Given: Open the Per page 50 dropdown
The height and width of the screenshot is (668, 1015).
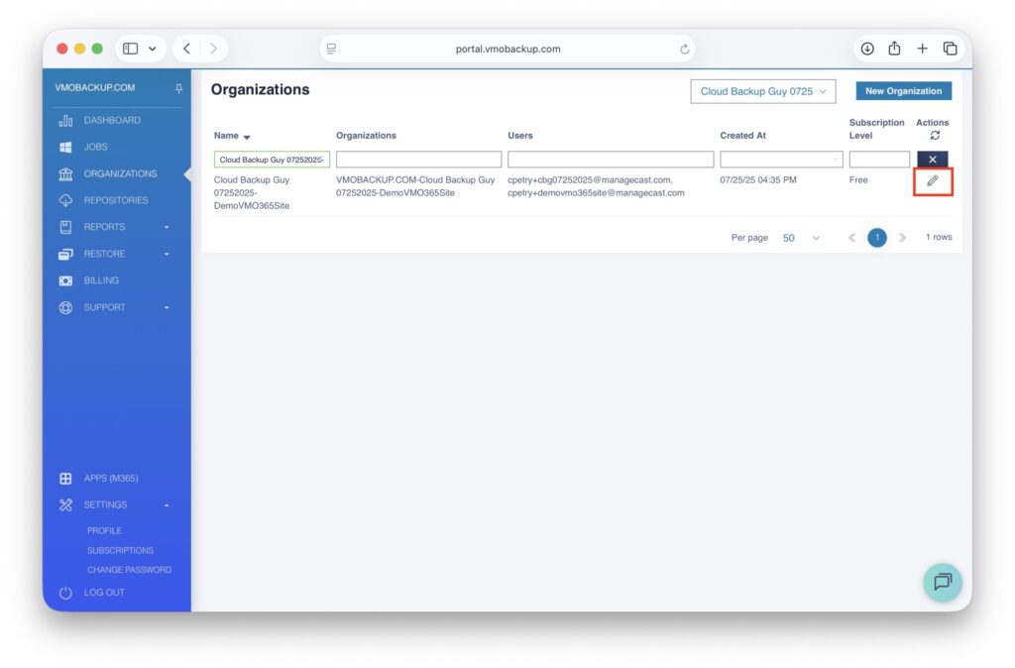Looking at the screenshot, I should (801, 238).
